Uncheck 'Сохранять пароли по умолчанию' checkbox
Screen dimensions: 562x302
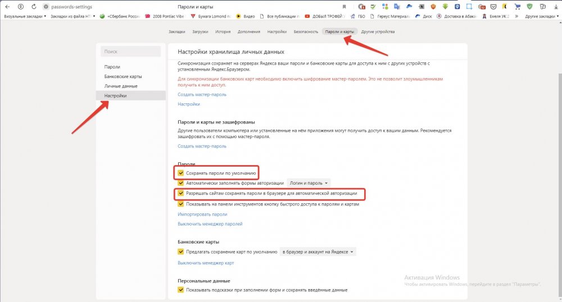tap(181, 173)
